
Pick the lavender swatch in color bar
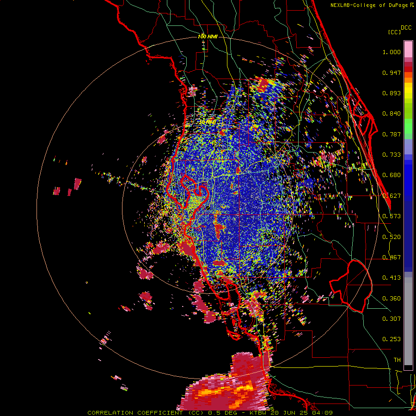point(408,147)
